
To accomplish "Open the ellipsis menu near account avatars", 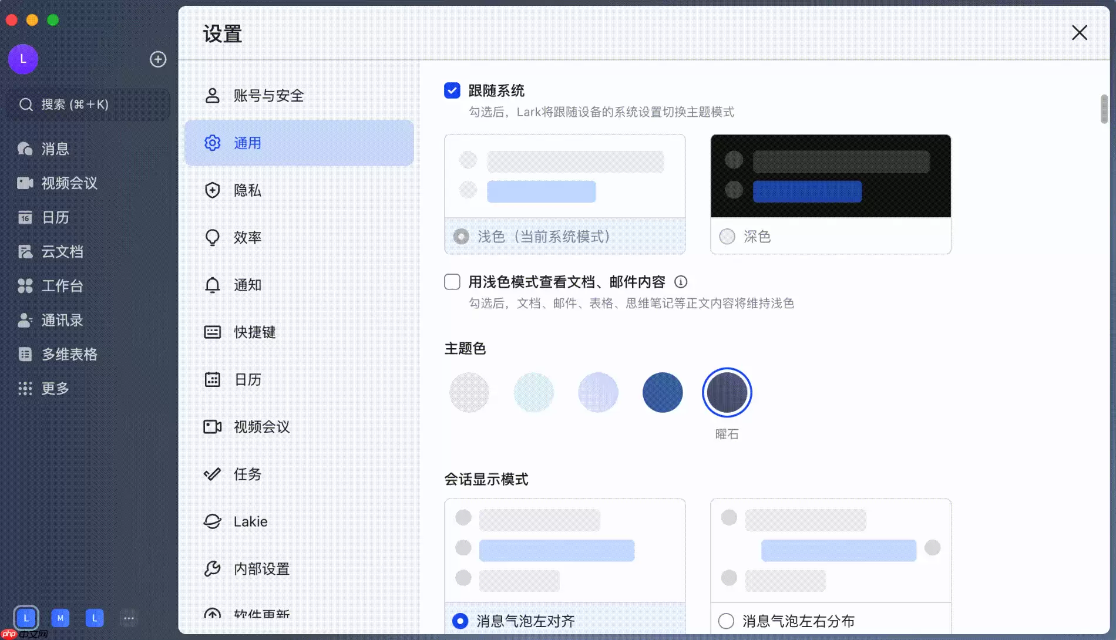I will coord(129,618).
